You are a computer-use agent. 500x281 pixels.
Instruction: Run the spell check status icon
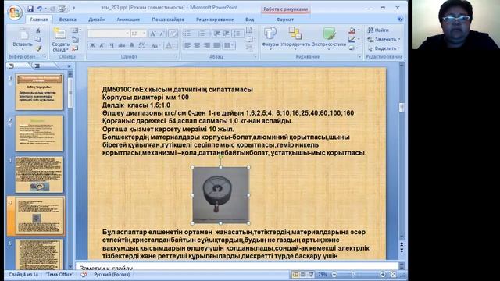[x=84, y=274]
